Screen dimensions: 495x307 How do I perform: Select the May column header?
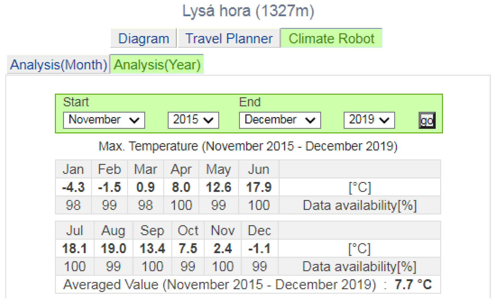tap(219, 169)
